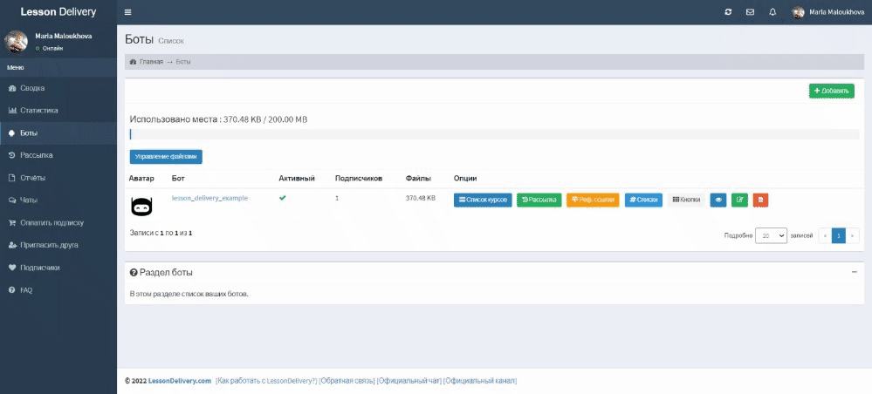
Task: Open the Официальный канал footer link
Action: [x=480, y=381]
